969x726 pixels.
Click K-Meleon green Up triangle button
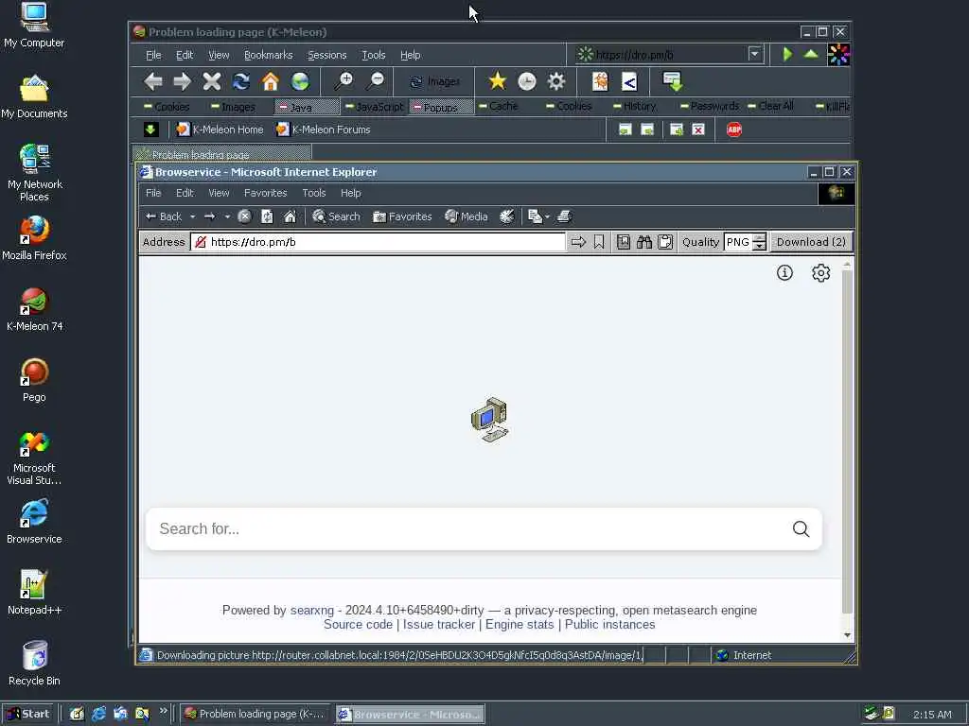tap(811, 54)
